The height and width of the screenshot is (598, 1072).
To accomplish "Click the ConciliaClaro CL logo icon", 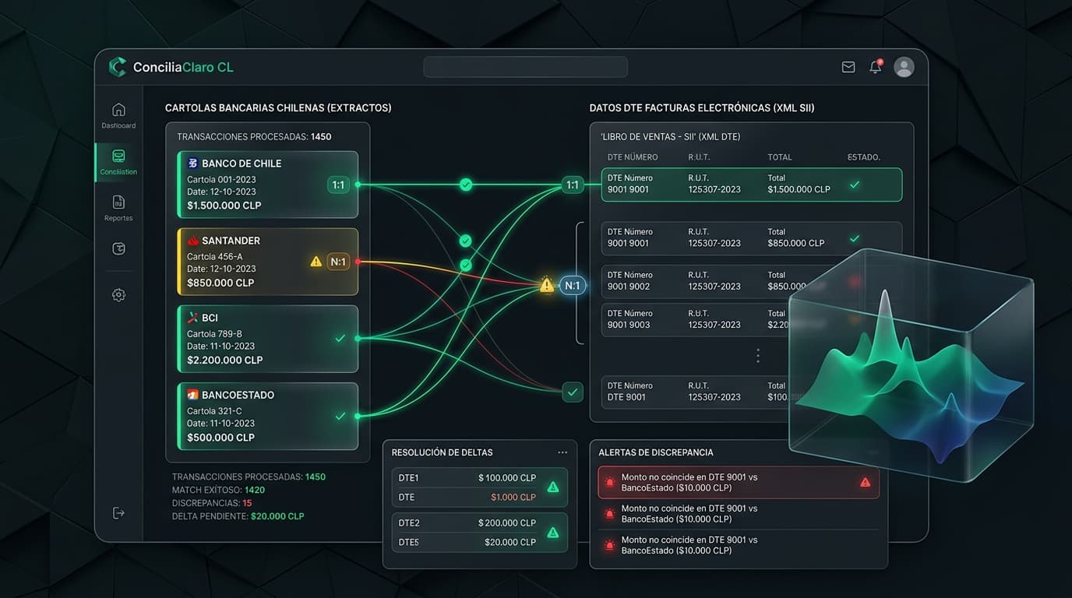I will pyautogui.click(x=118, y=67).
